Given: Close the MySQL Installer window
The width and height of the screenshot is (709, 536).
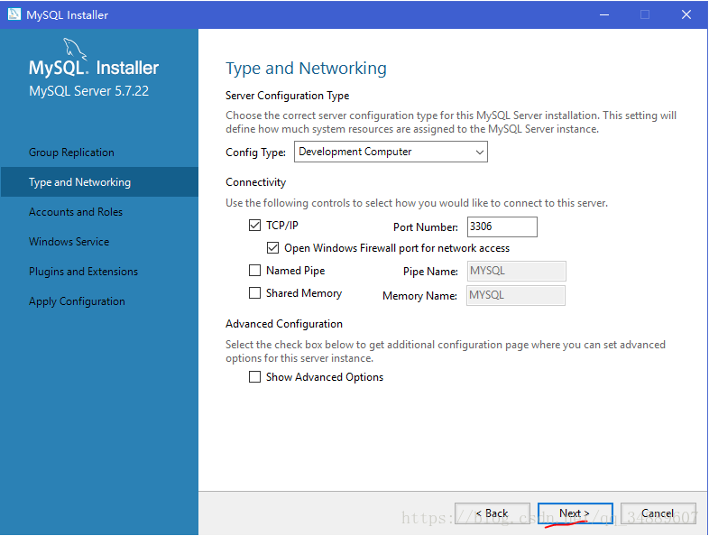Looking at the screenshot, I should (686, 14).
